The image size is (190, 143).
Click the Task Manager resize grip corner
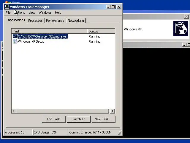pyautogui.click(x=120, y=133)
